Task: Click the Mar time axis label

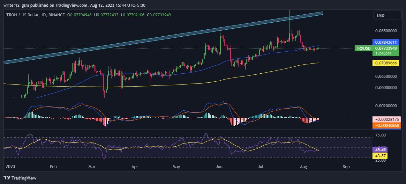Action: (x=92, y=166)
